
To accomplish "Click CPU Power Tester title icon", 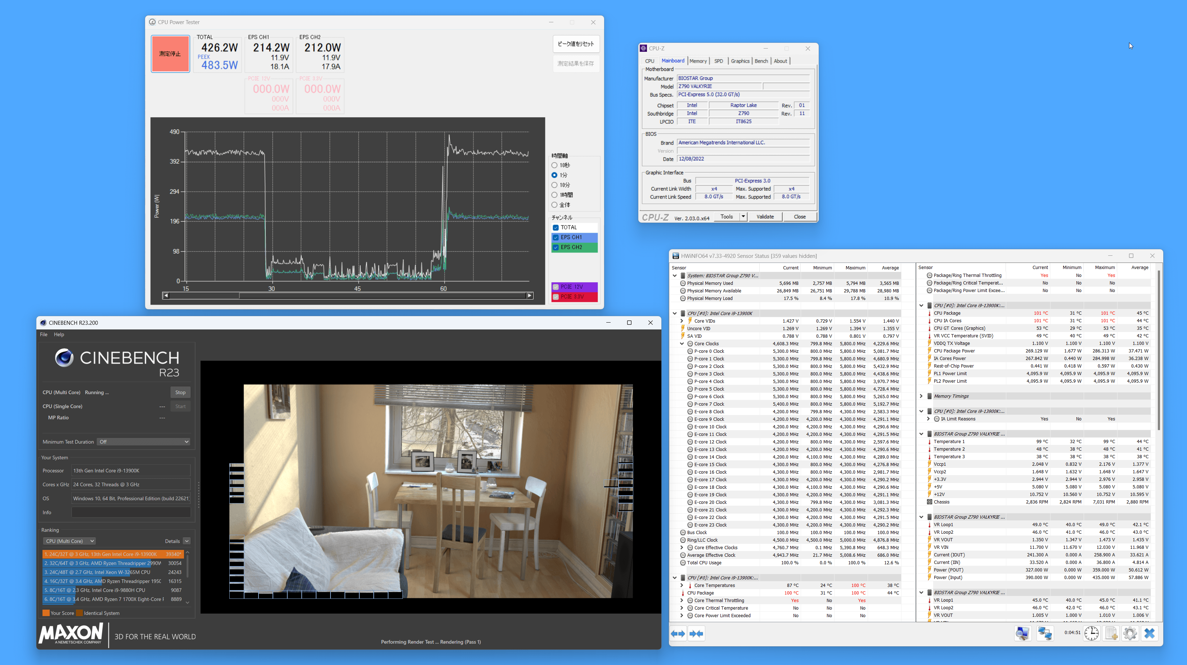I will tap(152, 22).
